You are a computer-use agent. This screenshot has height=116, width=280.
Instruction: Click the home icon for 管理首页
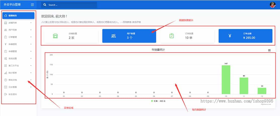[6, 16]
